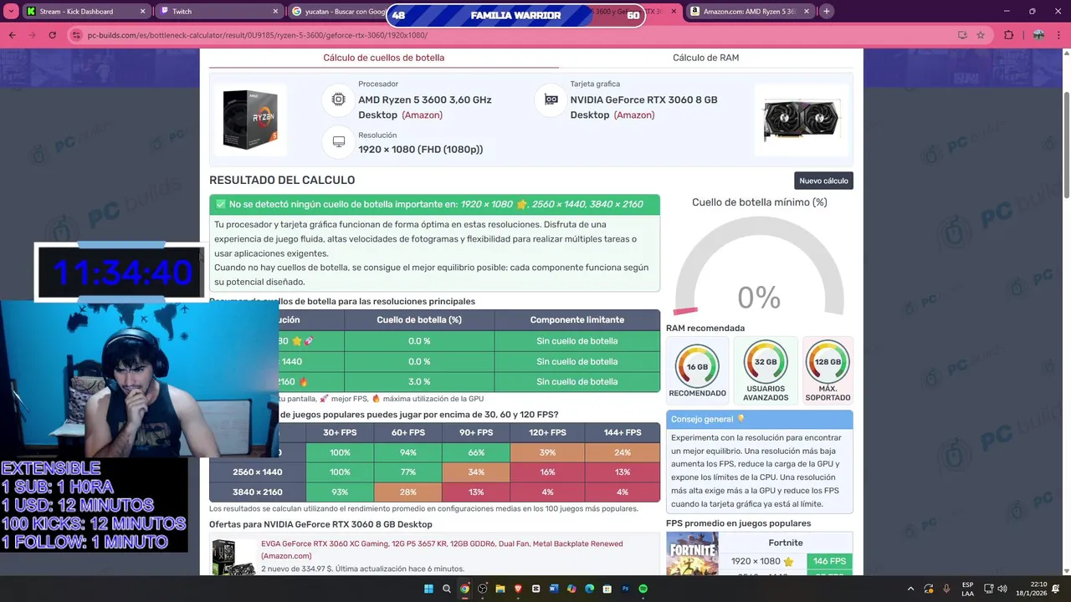Click the 0% minimum bottleneck gauge

click(759, 266)
